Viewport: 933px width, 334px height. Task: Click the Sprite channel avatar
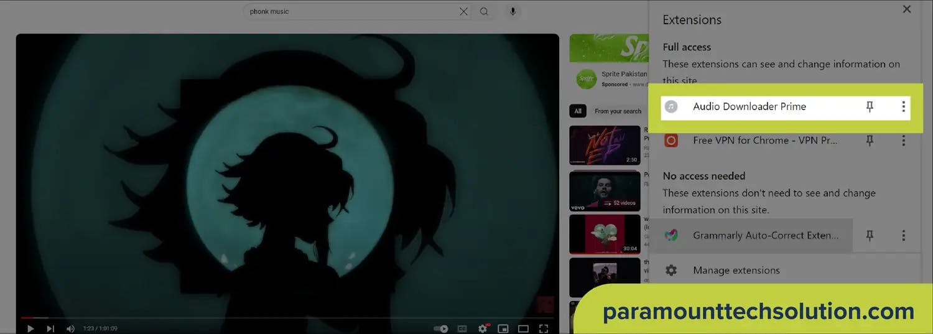tap(585, 79)
